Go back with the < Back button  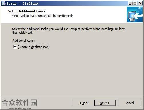tap(84, 103)
